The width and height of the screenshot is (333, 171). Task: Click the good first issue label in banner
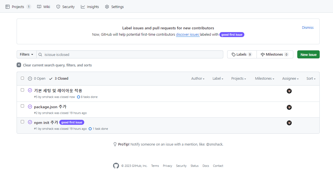tap(232, 35)
